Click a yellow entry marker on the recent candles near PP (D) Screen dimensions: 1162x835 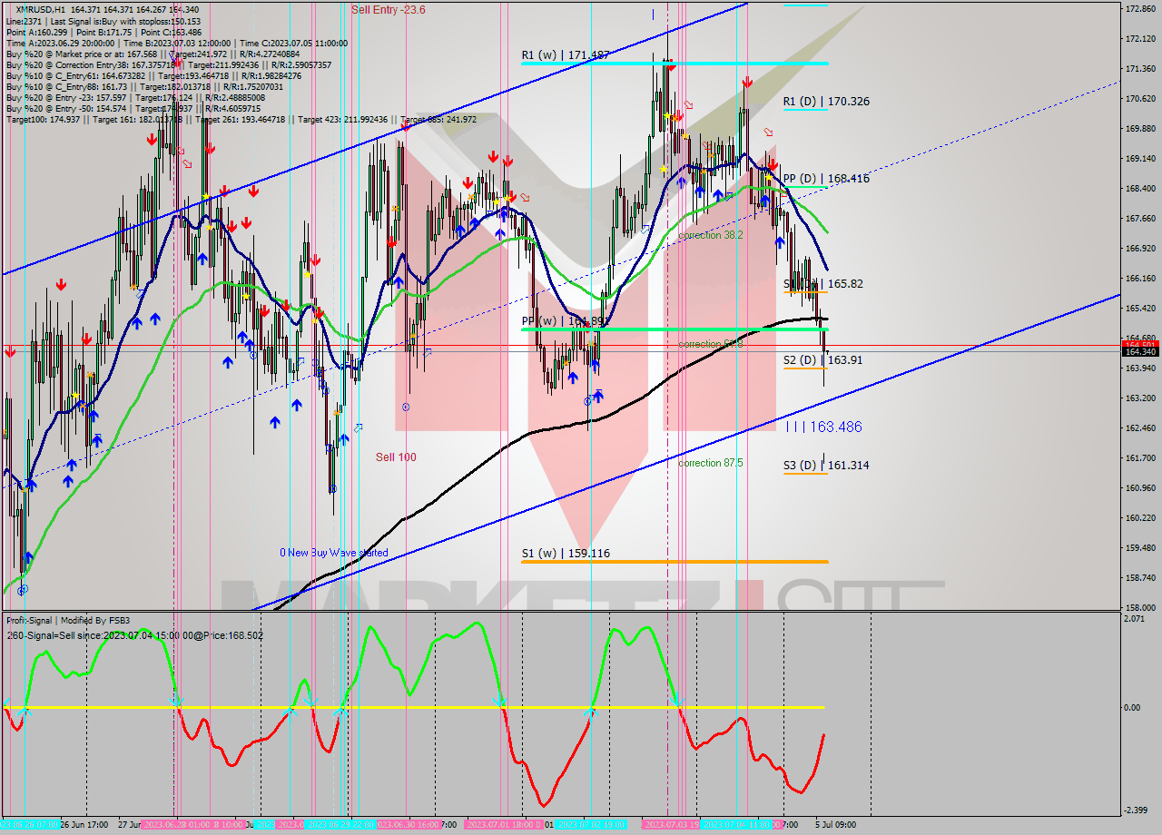click(x=769, y=178)
